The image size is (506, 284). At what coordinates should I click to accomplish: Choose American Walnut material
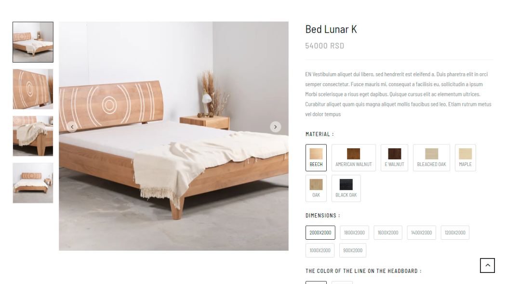click(x=354, y=157)
